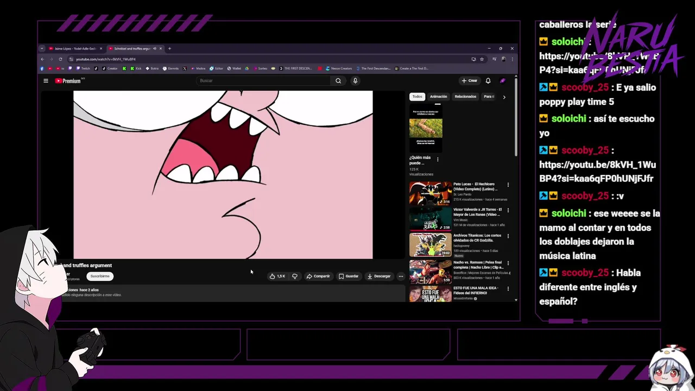Open the TikTok Creator bookmark
Viewport: 695px width, 391px height.
point(110,68)
